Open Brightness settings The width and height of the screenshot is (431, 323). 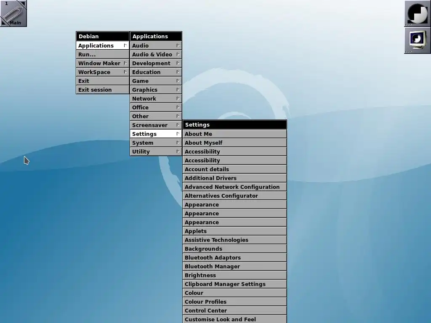point(235,275)
